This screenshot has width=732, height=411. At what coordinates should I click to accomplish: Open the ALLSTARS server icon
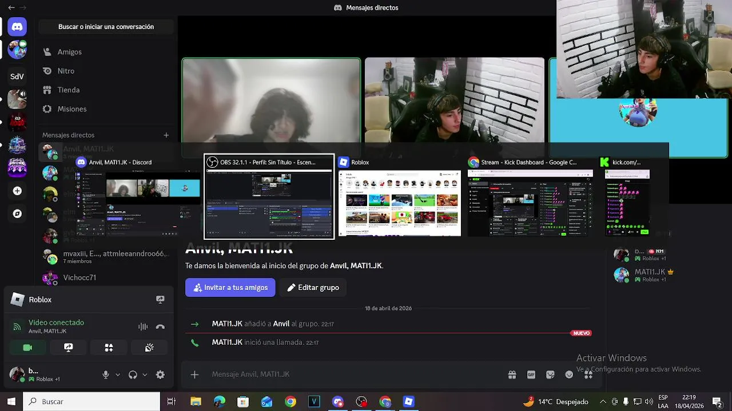point(17,145)
